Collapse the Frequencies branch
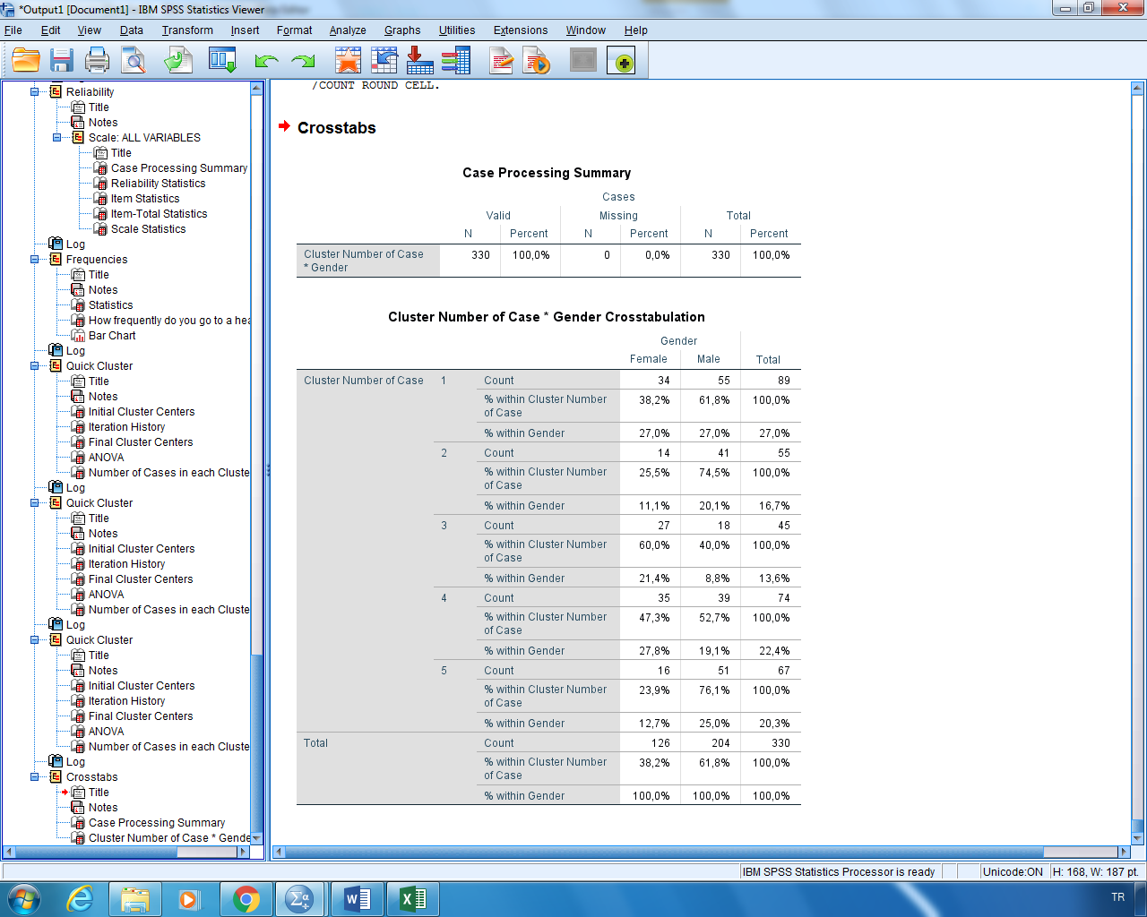 click(x=35, y=259)
